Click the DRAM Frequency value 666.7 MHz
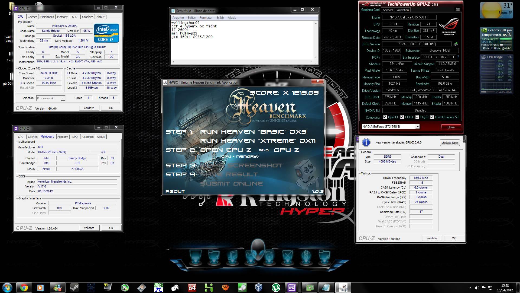Image resolution: width=520 pixels, height=293 pixels. (421, 178)
